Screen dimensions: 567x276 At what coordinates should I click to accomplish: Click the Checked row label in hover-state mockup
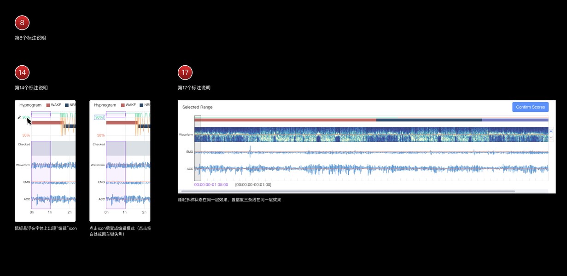coord(24,144)
